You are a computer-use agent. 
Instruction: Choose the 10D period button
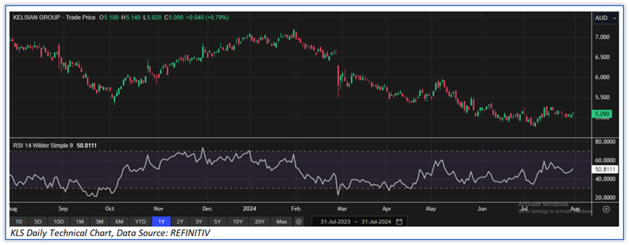click(x=58, y=222)
